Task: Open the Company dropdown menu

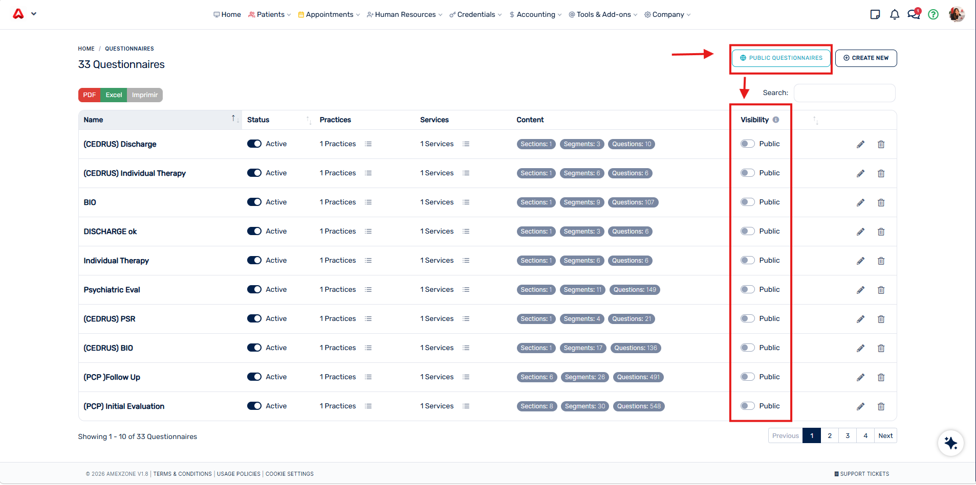Action: click(x=667, y=14)
